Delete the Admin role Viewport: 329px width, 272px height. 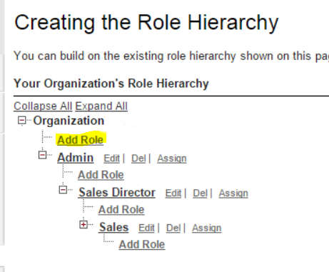coord(138,158)
